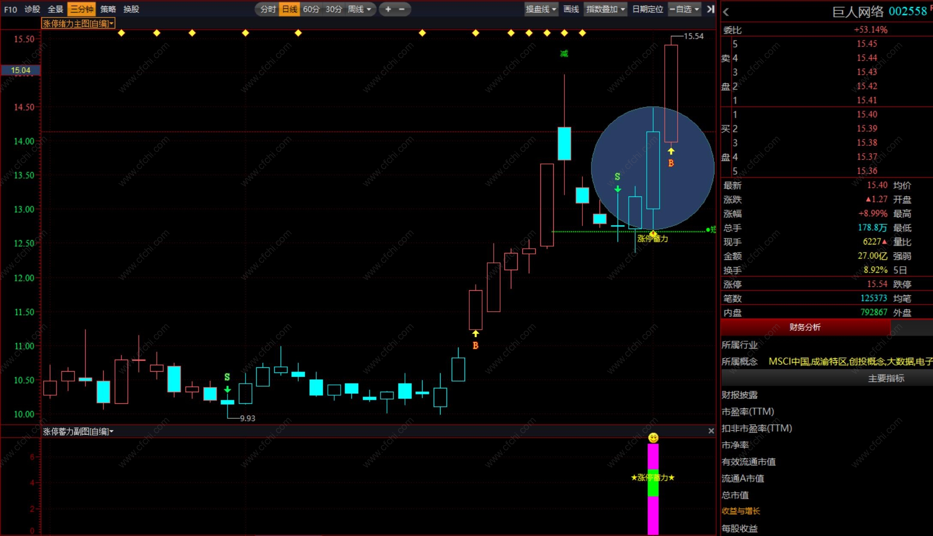The width and height of the screenshot is (933, 536).
Task: Click the 财务分析 red tab button
Action: 805,327
